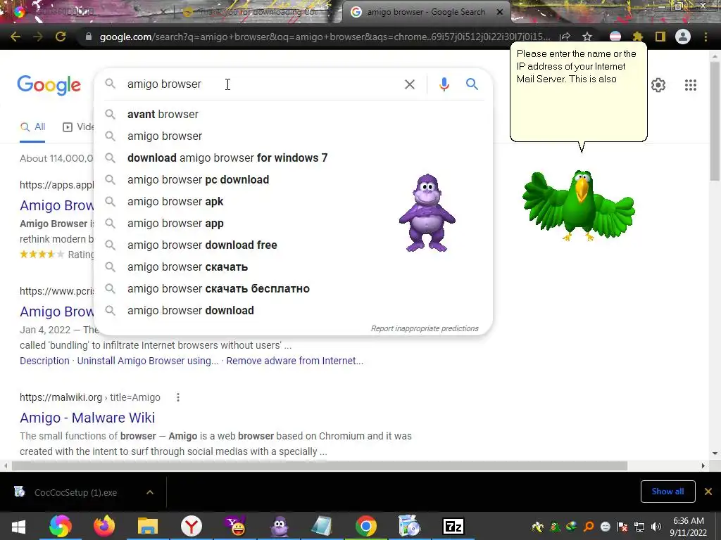Open the taskbar clock and date

point(688,527)
